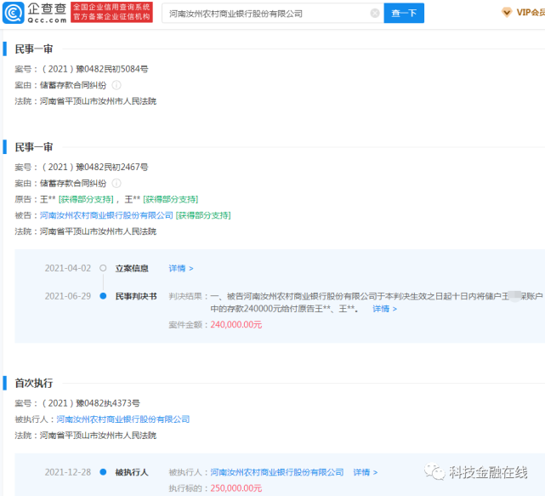Click the 首次执行 section heading
This screenshot has width=545, height=496.
pyautogui.click(x=34, y=384)
